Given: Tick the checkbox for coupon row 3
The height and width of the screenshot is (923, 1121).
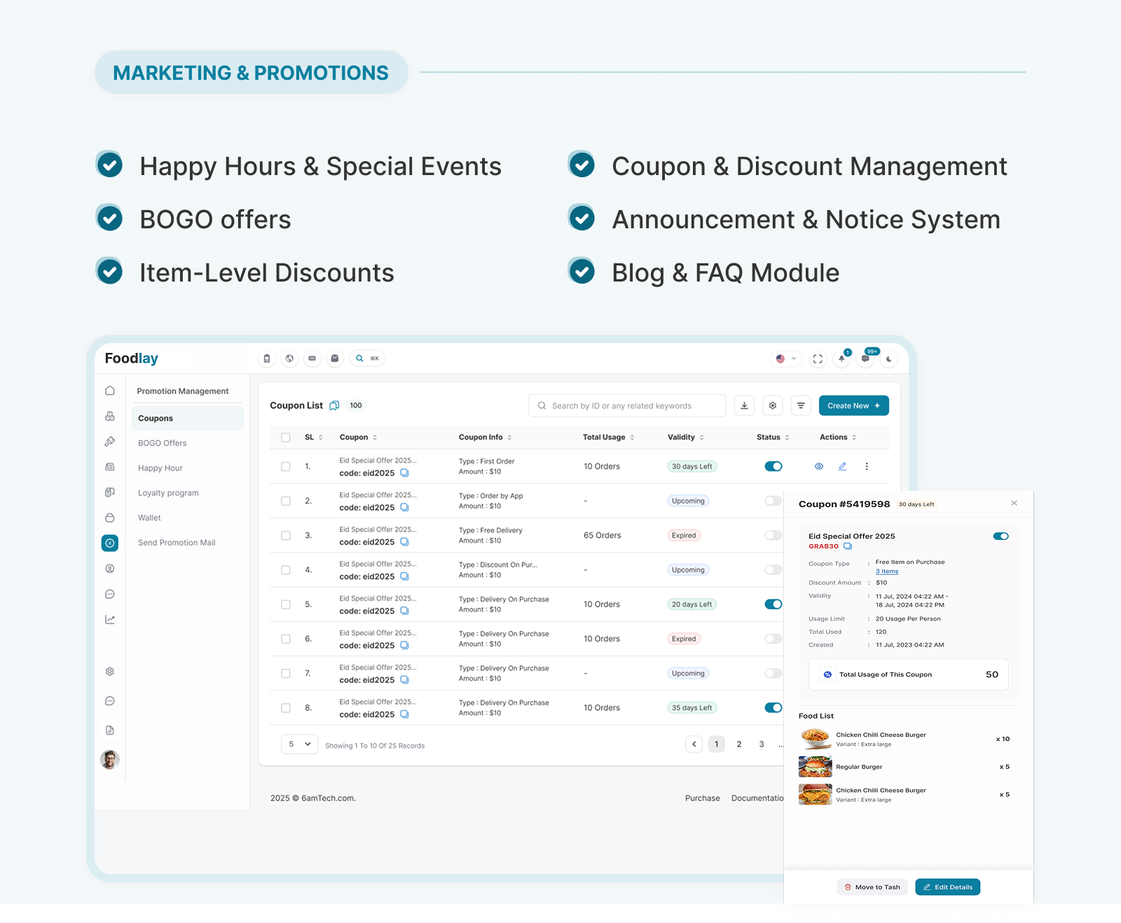Looking at the screenshot, I should (x=286, y=536).
